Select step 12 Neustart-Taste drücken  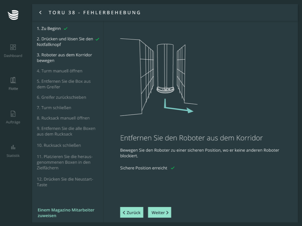(x=65, y=182)
